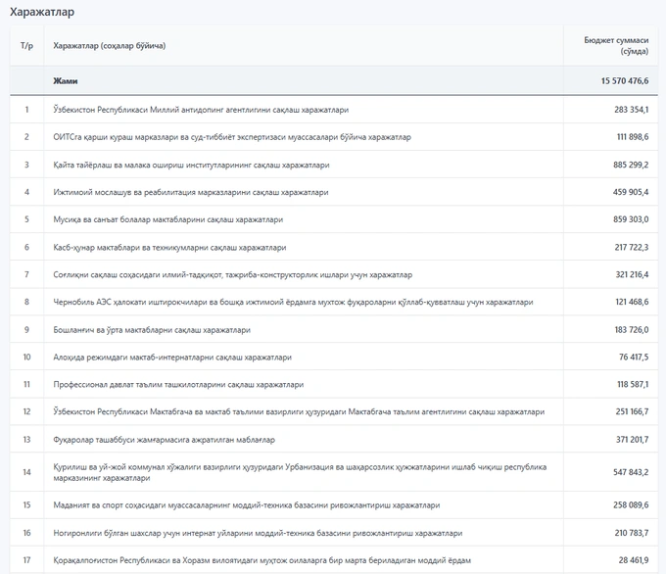Click the "Бюджет суммаси (сўмда)" column header
666x574 pixels.
click(x=616, y=46)
